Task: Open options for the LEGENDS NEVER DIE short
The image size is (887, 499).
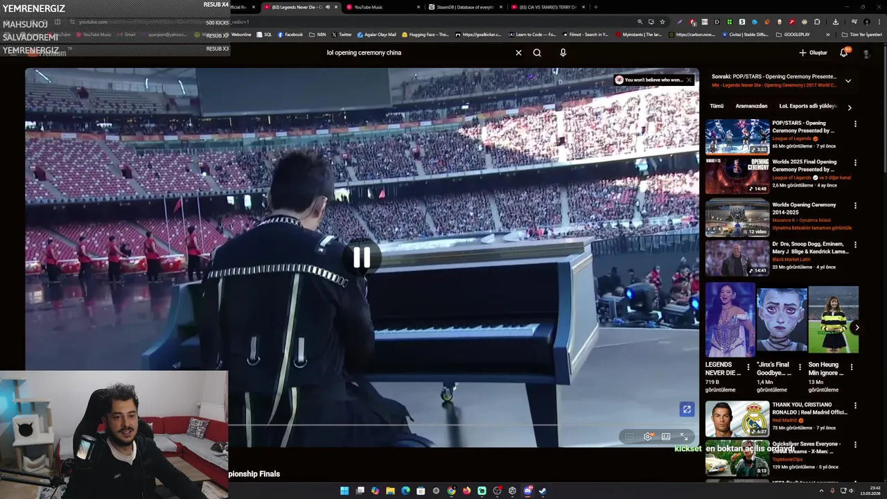Action: pos(748,367)
